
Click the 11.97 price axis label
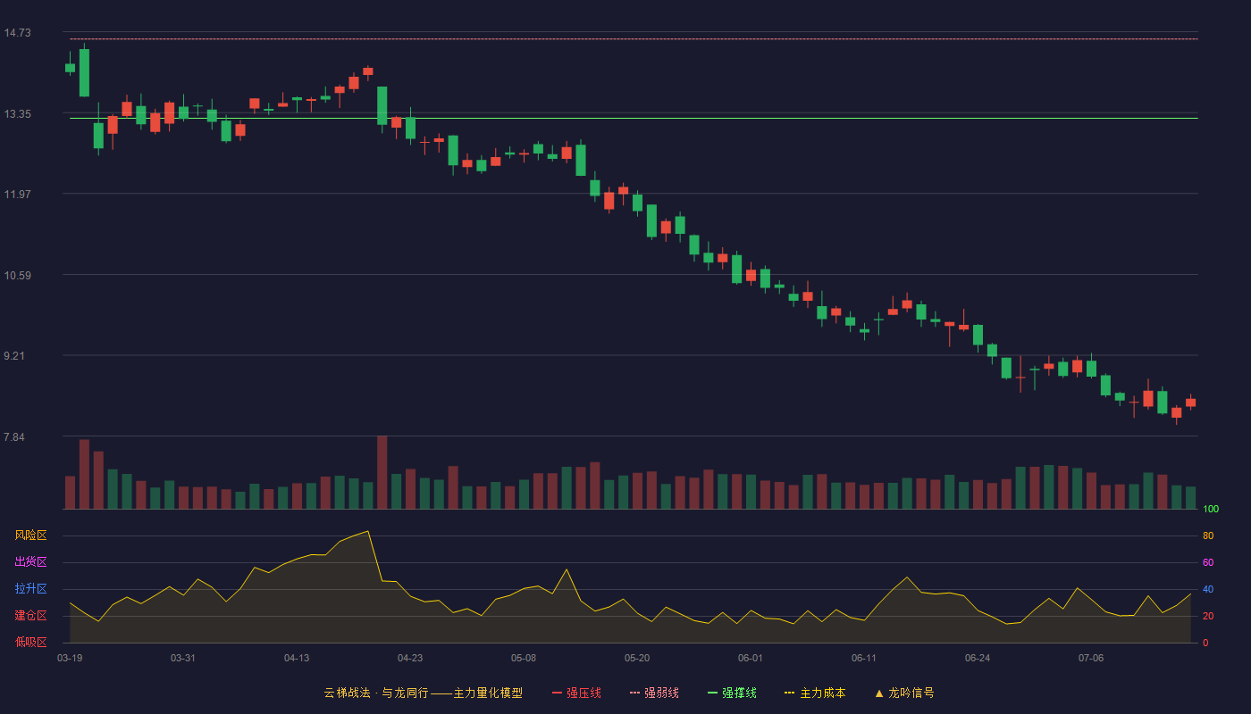[x=17, y=194]
